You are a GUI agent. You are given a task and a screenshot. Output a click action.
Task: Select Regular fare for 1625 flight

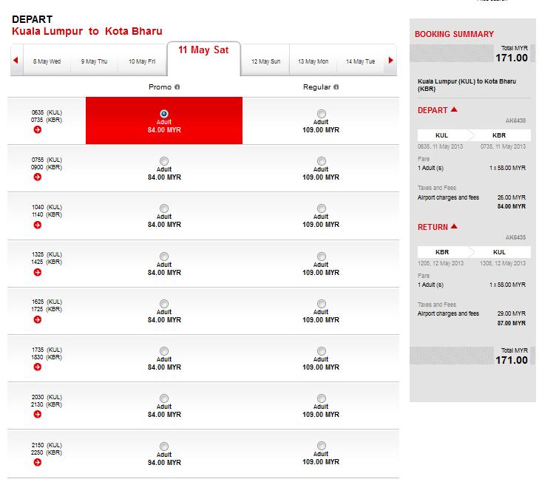pyautogui.click(x=322, y=304)
